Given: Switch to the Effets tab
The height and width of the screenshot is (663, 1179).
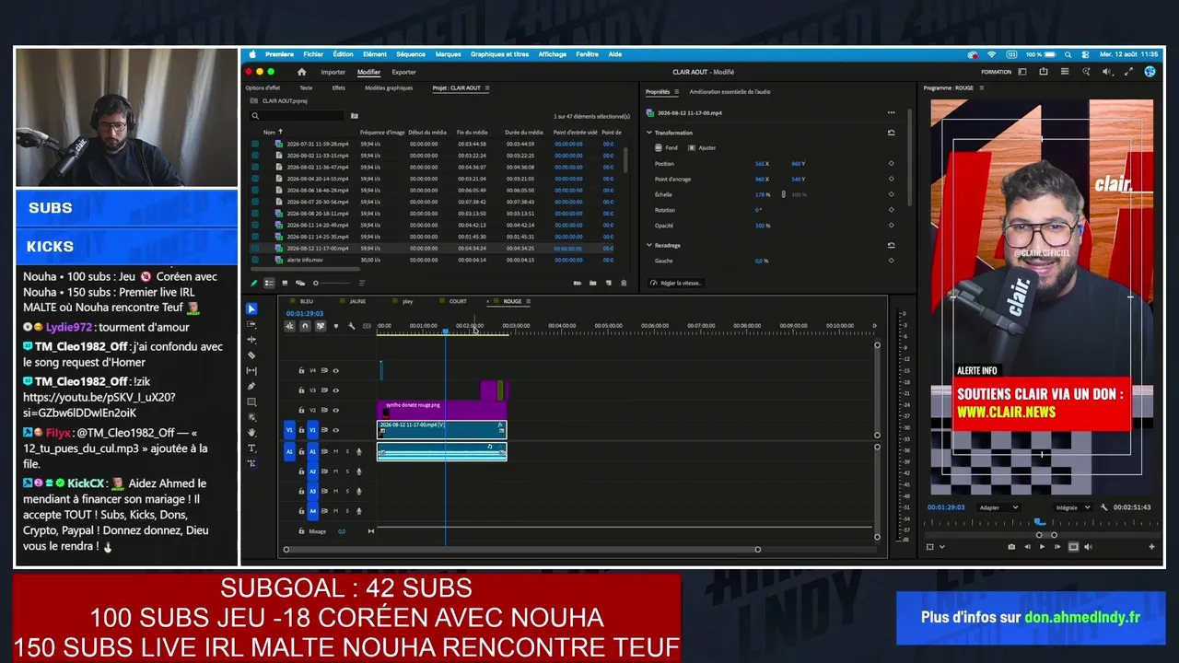Looking at the screenshot, I should pos(339,88).
